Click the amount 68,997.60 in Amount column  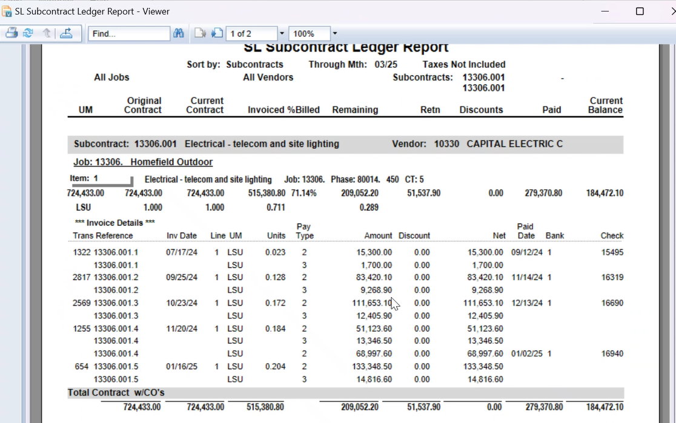tap(374, 353)
